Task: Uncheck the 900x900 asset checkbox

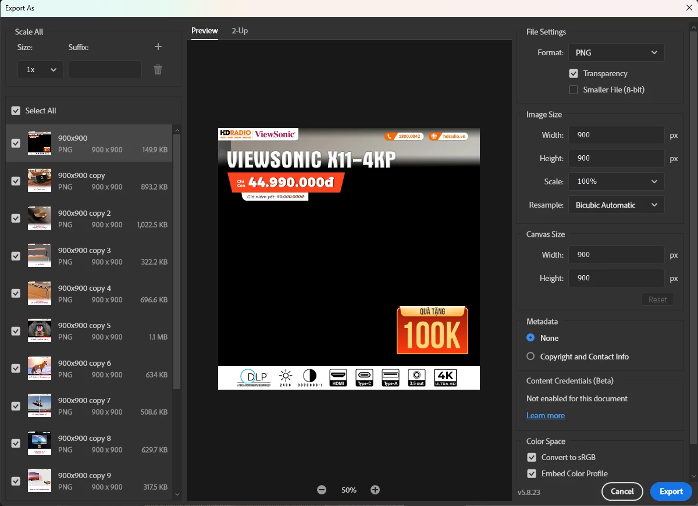Action: point(16,143)
